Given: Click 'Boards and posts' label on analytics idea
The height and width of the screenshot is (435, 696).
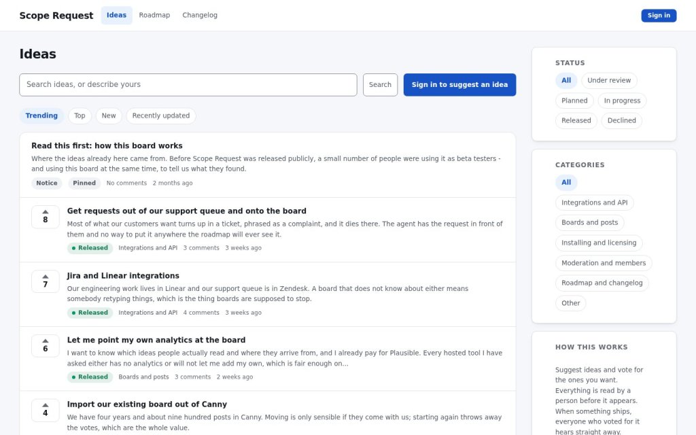Looking at the screenshot, I should pyautogui.click(x=144, y=377).
